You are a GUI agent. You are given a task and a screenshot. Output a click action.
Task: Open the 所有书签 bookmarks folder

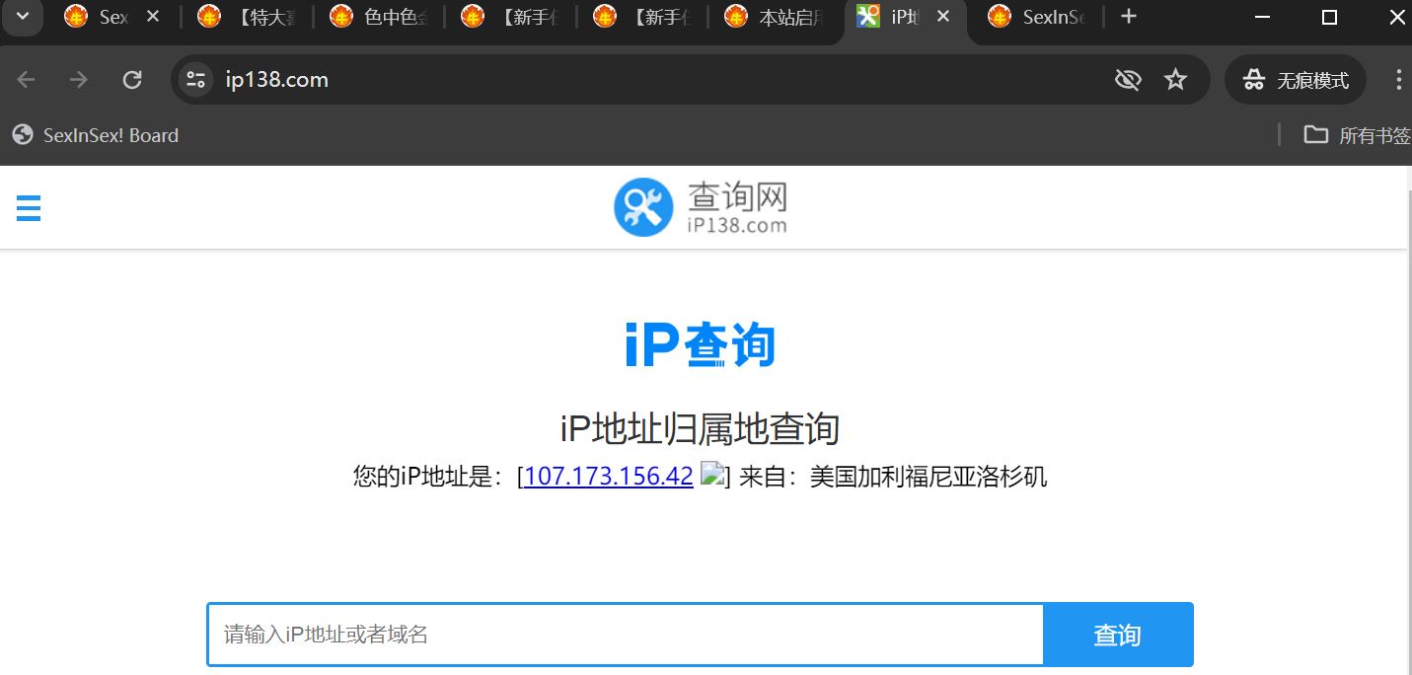coord(1357,135)
